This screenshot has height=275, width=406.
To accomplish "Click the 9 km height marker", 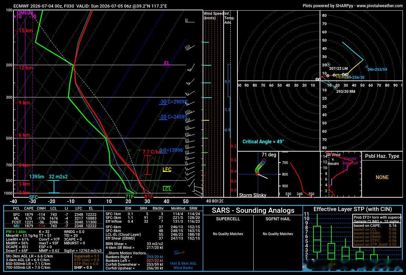I will (24, 103).
